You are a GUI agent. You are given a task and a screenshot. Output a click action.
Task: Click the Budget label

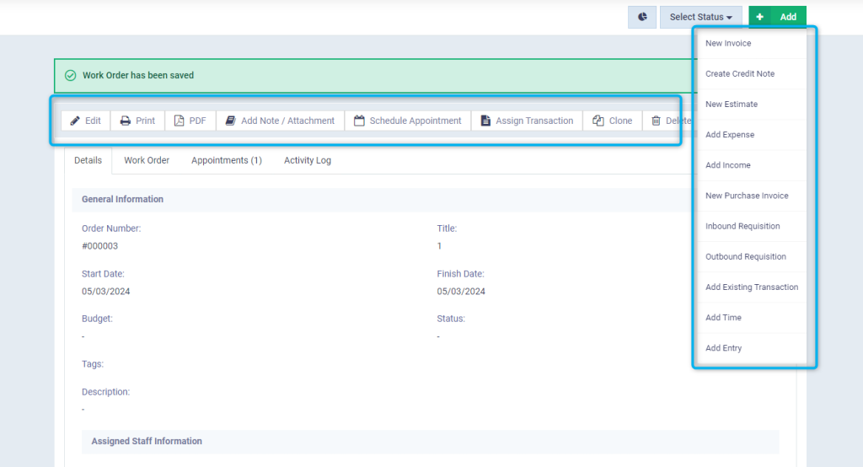click(97, 319)
